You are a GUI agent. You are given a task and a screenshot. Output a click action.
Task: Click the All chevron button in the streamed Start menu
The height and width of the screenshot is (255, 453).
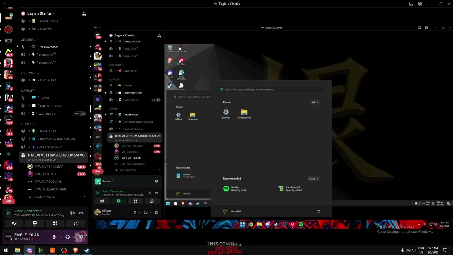(x=315, y=102)
